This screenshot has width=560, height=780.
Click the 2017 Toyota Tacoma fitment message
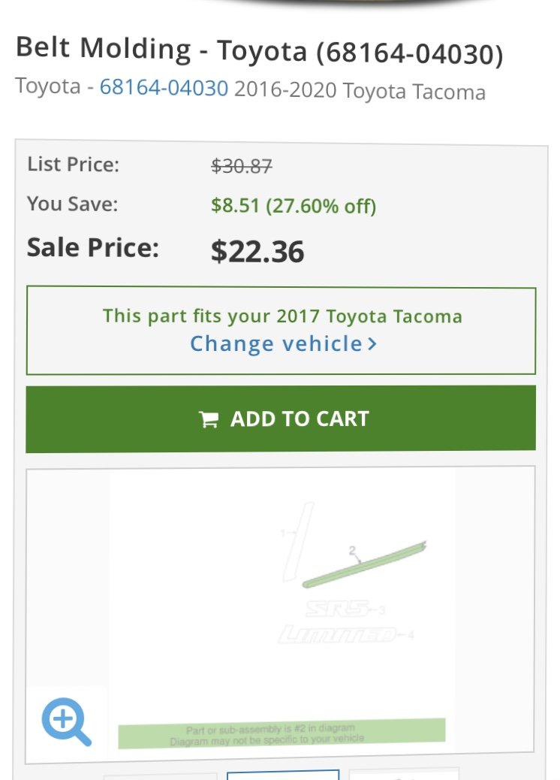[x=282, y=316]
